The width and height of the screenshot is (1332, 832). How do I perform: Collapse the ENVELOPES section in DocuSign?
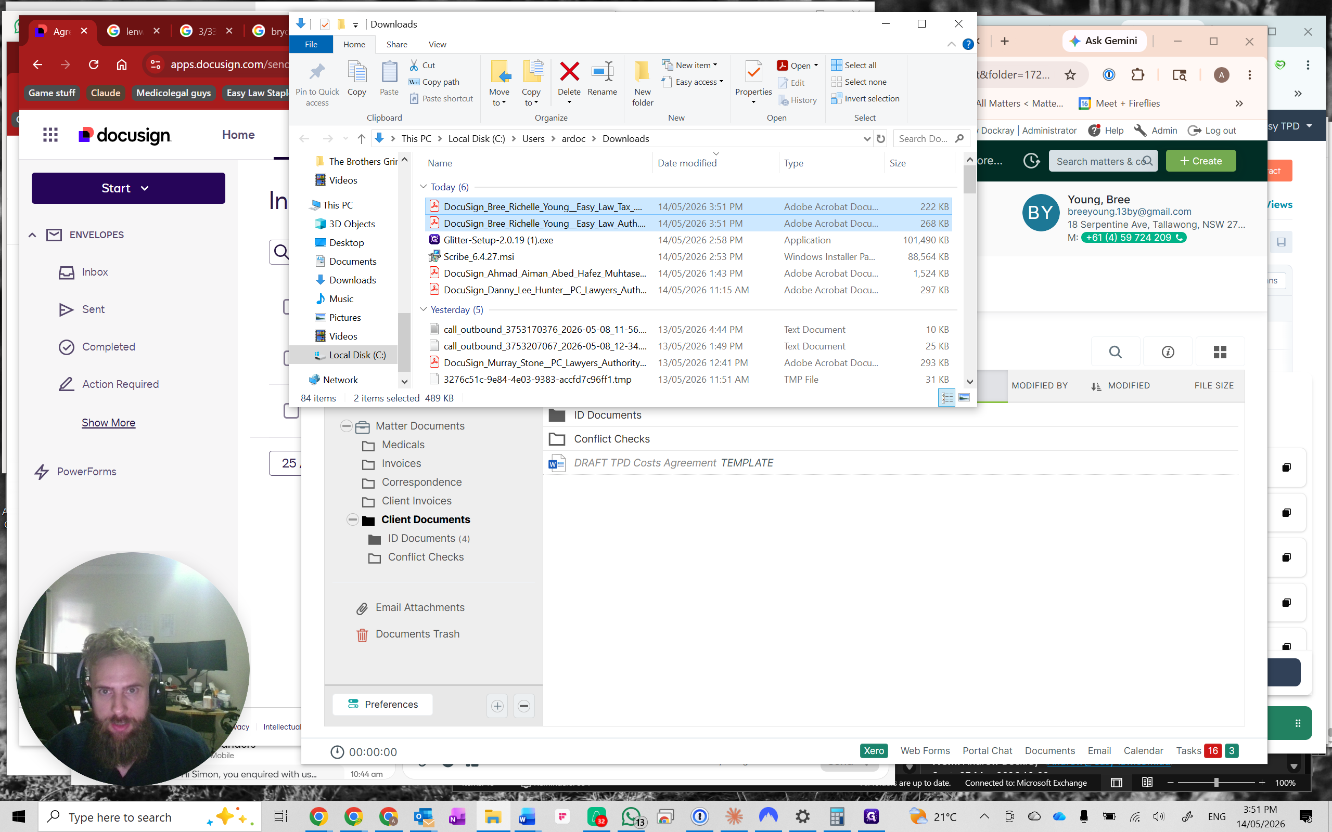click(x=32, y=235)
